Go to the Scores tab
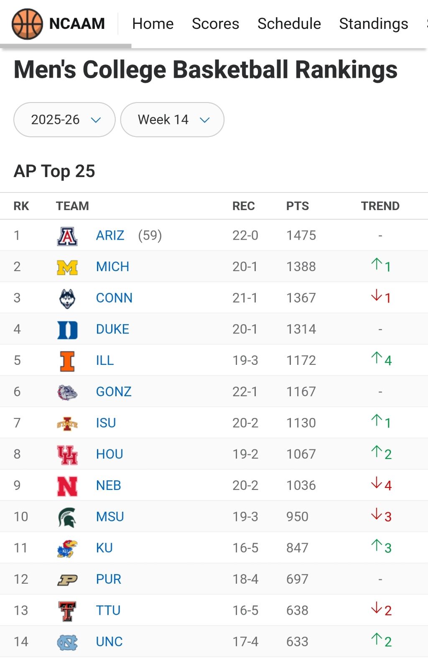This screenshot has width=428, height=659. coord(215,24)
